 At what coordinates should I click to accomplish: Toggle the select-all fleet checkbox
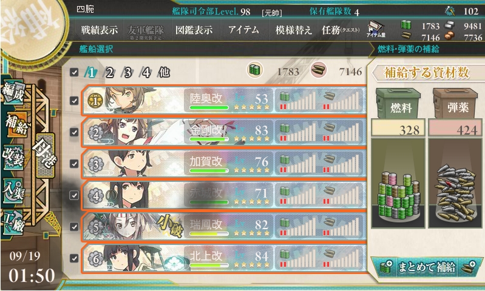pyautogui.click(x=74, y=72)
